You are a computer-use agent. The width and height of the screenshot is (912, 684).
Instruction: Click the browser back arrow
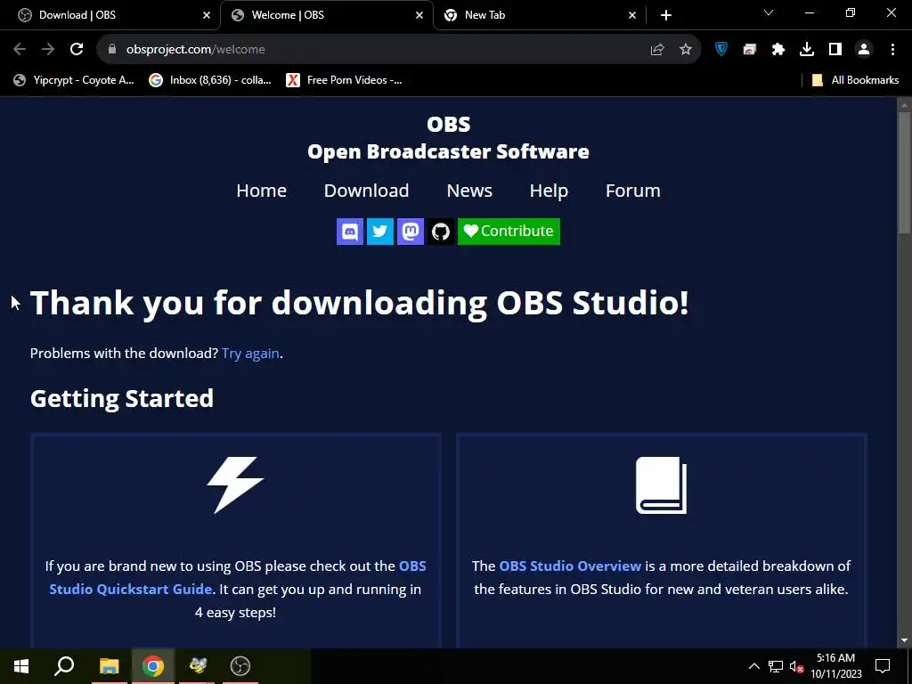(20, 50)
